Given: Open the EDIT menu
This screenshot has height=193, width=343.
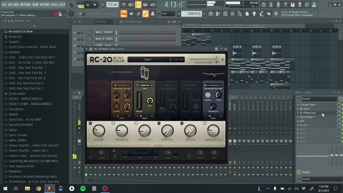Looking at the screenshot, I should (x=10, y=5).
